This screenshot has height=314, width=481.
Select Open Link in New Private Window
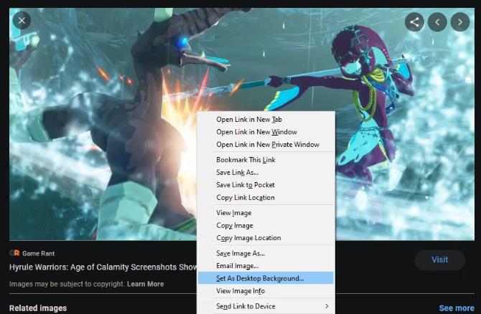266,145
